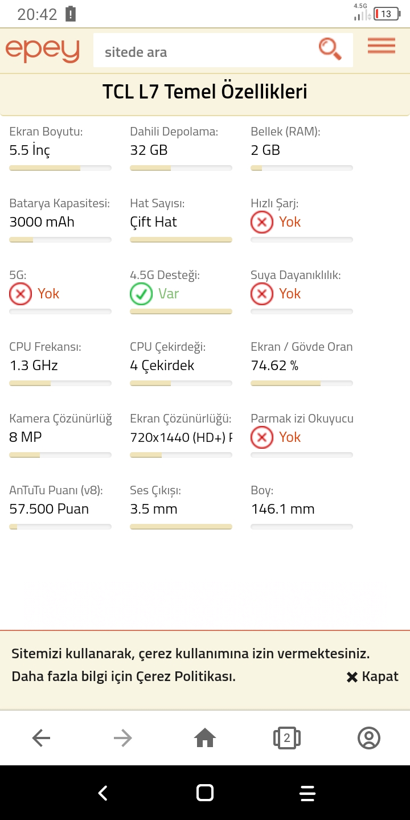Screen dimensions: 410x820
Task: Click in the 'sitede ara' search field
Action: click(x=205, y=52)
